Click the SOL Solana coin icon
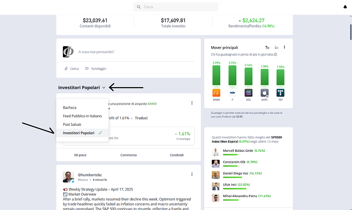The image size is (352, 210). [248, 93]
